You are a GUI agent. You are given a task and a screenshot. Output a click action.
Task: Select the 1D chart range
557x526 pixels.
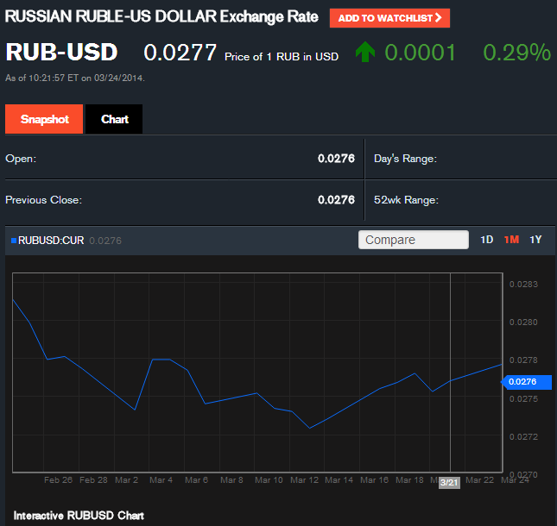click(487, 240)
